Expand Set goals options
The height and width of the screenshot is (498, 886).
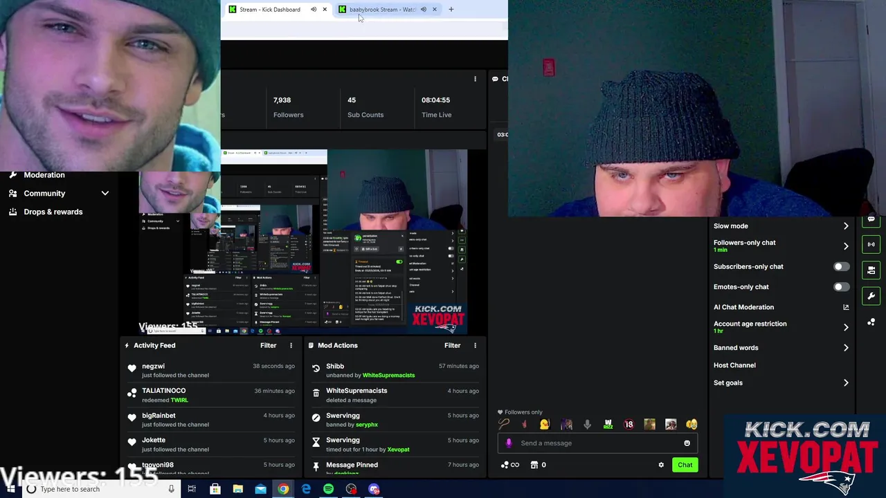(846, 382)
